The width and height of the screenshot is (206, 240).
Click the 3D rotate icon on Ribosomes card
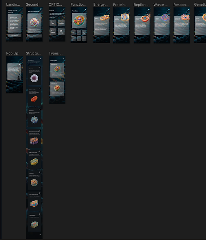click(x=39, y=110)
